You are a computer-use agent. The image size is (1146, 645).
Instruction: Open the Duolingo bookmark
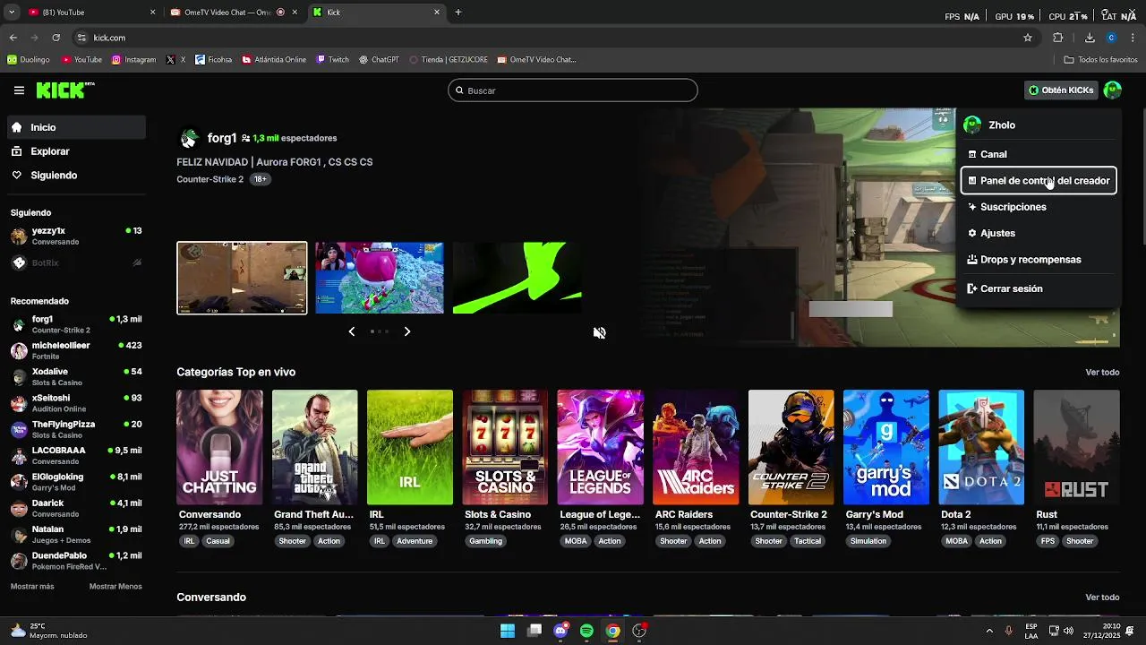pos(29,60)
